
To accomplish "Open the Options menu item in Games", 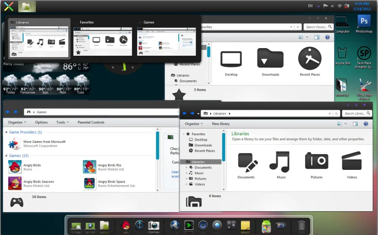I will (41, 122).
